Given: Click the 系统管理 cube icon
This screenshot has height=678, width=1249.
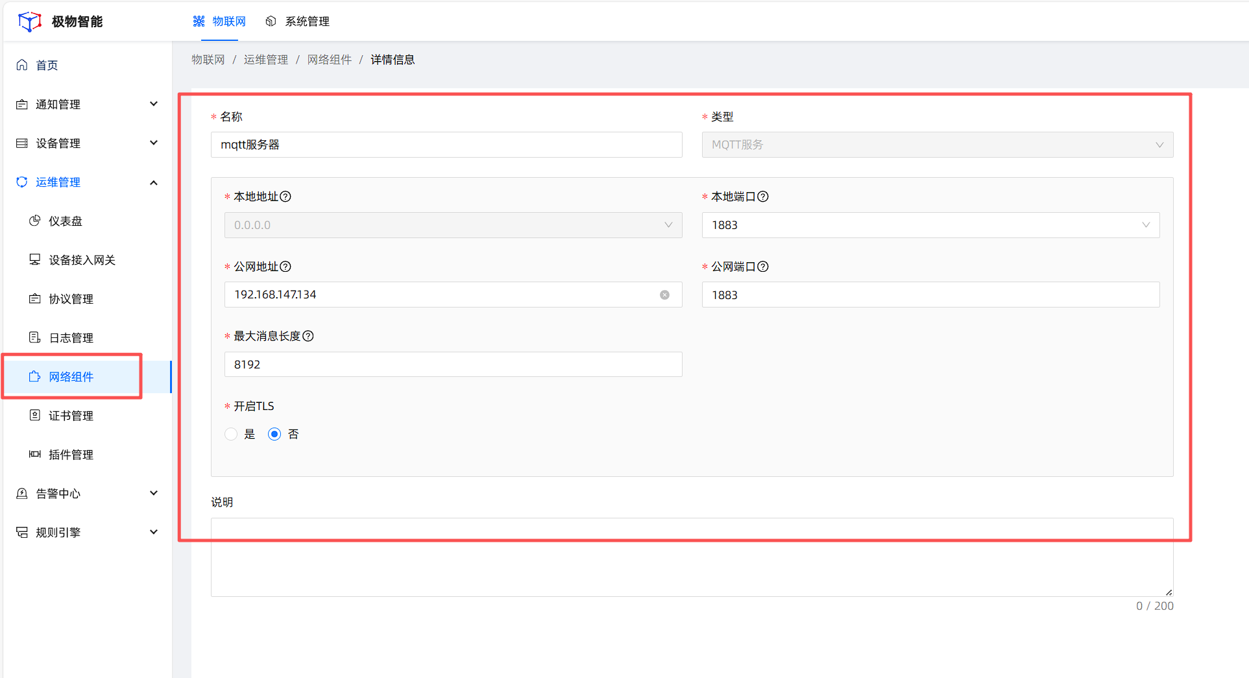Looking at the screenshot, I should pyautogui.click(x=271, y=21).
